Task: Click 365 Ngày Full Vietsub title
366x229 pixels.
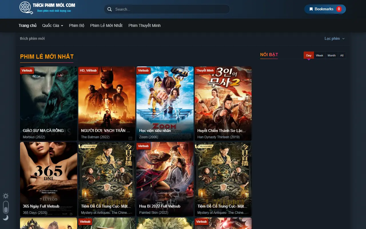Action: coord(41,206)
